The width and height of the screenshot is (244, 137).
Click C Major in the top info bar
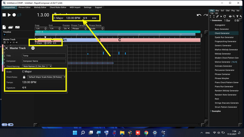click(58, 18)
